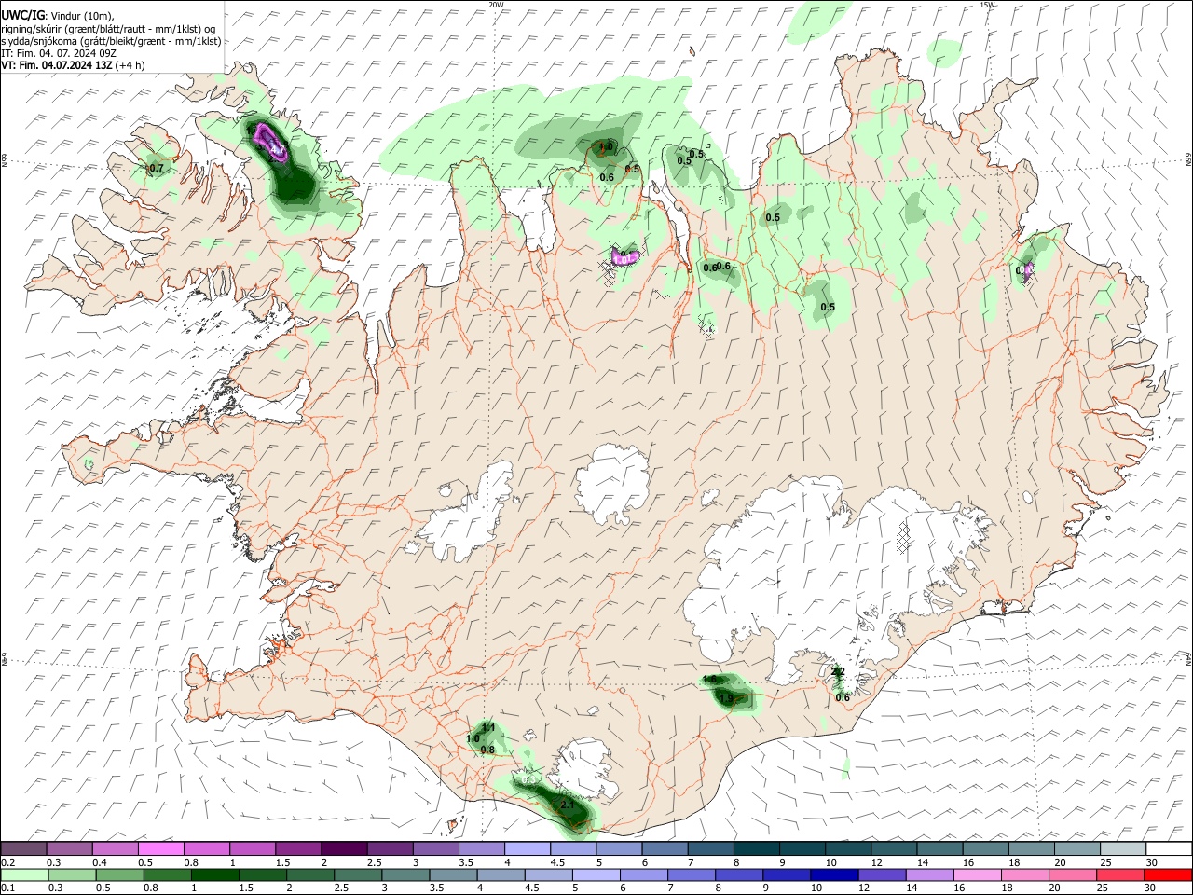Viewport: 1193px width, 895px height.
Task: Select the lower legend swatch starting at 2
Action: (309, 874)
